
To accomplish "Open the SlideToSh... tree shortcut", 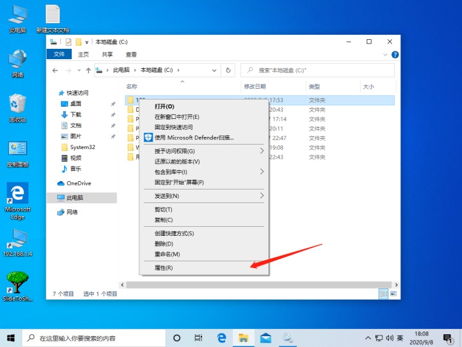I will click(x=18, y=287).
